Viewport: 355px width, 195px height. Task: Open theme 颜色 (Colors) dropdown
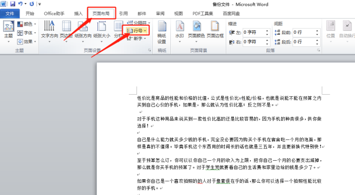(27, 24)
